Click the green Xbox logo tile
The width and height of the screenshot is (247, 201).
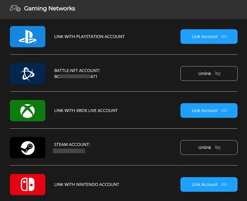[x=27, y=111]
